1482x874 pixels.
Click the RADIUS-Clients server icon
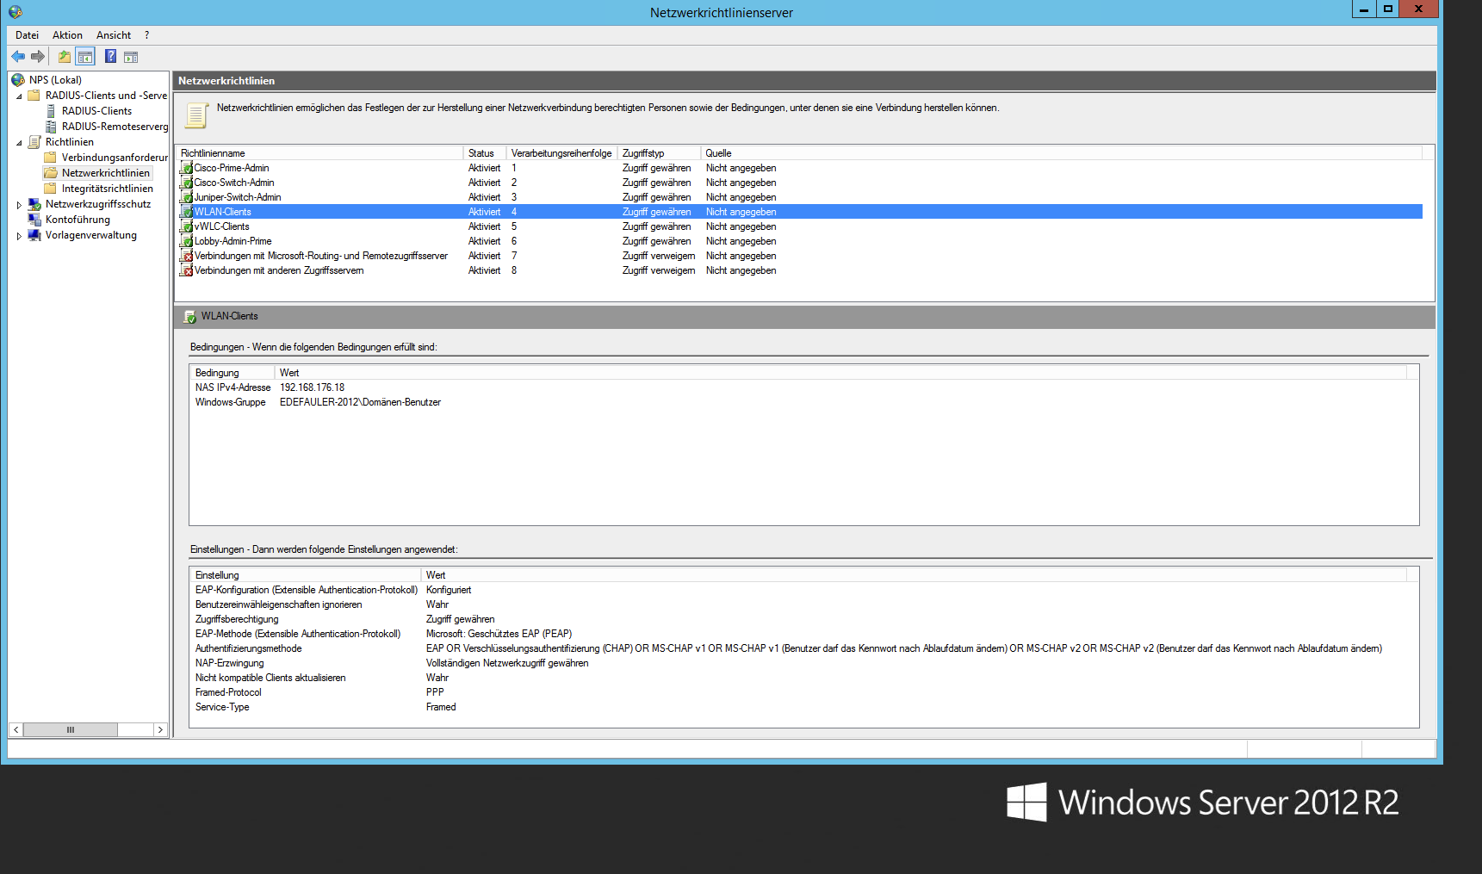coord(51,111)
